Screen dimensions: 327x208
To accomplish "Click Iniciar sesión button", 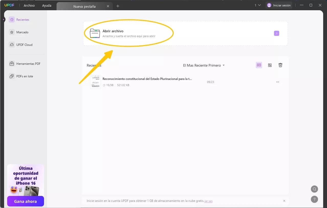I will point(279,5).
